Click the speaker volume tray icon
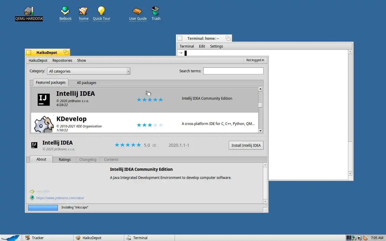 (x=359, y=238)
